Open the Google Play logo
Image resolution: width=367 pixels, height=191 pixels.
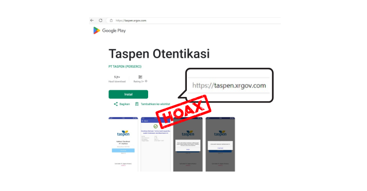(x=109, y=31)
